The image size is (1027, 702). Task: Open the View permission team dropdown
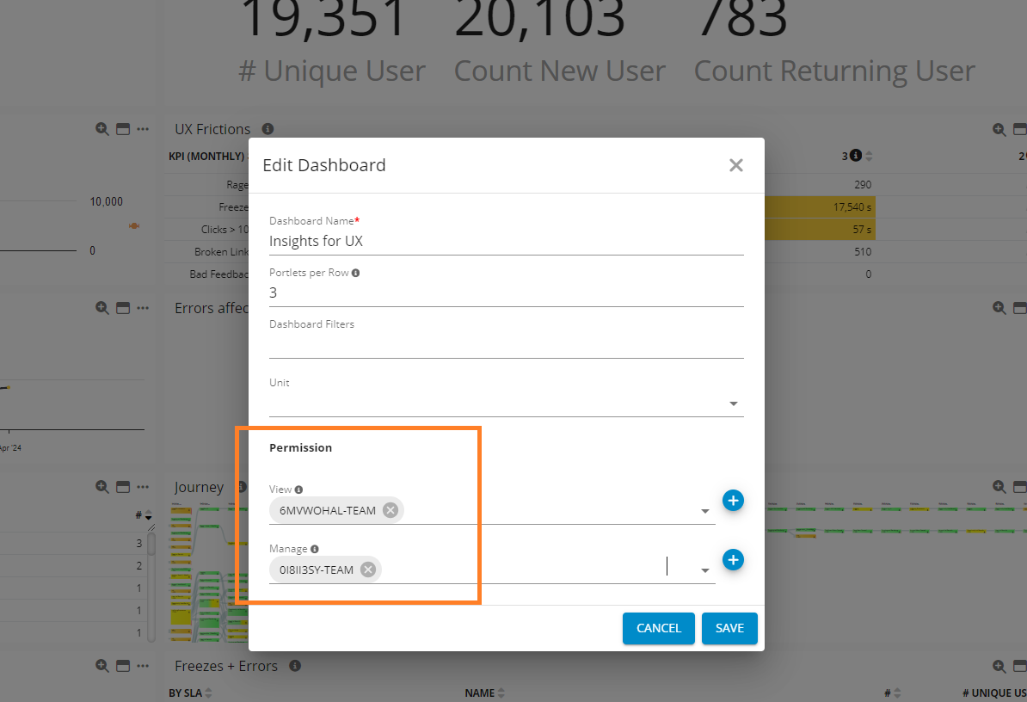coord(704,510)
